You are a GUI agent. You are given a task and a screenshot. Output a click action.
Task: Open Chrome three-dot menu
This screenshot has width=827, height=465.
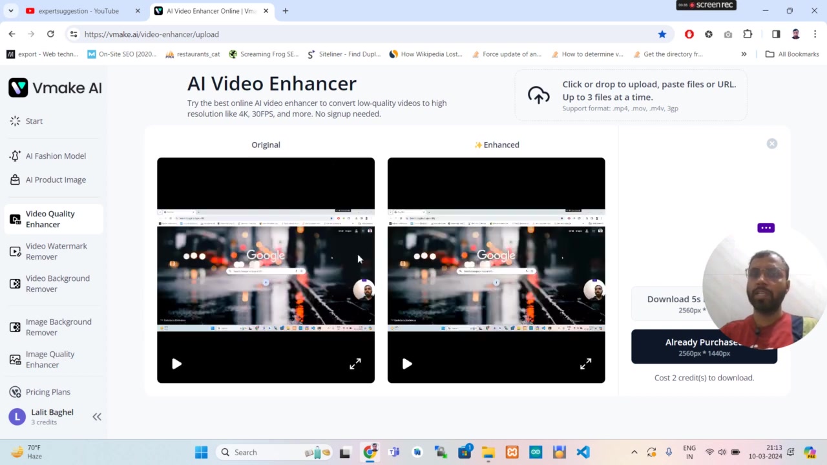tap(815, 34)
